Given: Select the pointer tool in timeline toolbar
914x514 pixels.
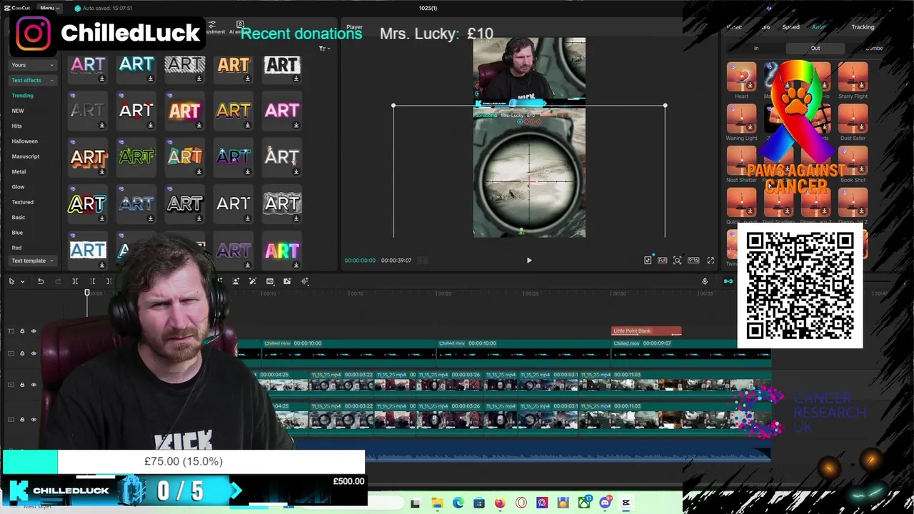Looking at the screenshot, I should tap(11, 281).
